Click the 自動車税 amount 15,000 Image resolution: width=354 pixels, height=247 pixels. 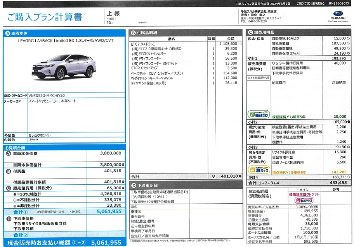coord(340,38)
